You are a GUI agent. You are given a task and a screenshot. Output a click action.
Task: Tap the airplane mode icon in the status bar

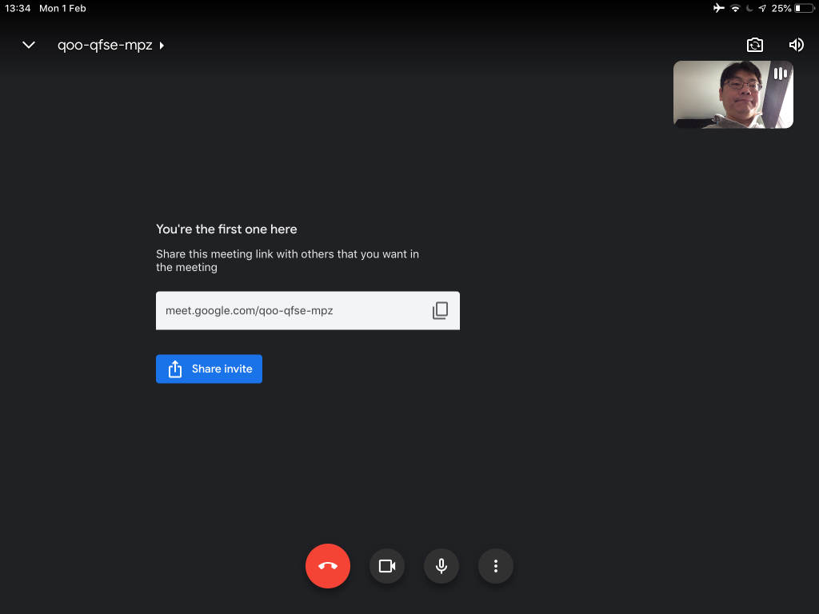point(719,9)
